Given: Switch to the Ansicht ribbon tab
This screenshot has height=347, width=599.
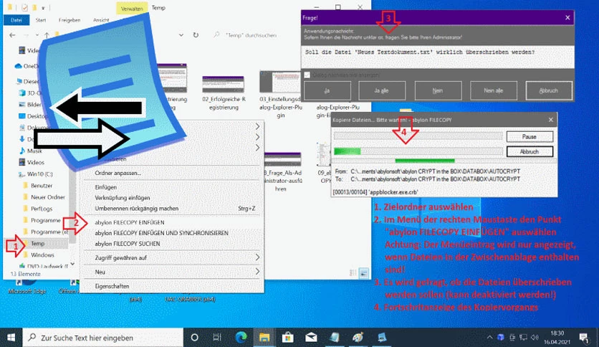Looking at the screenshot, I should (101, 20).
